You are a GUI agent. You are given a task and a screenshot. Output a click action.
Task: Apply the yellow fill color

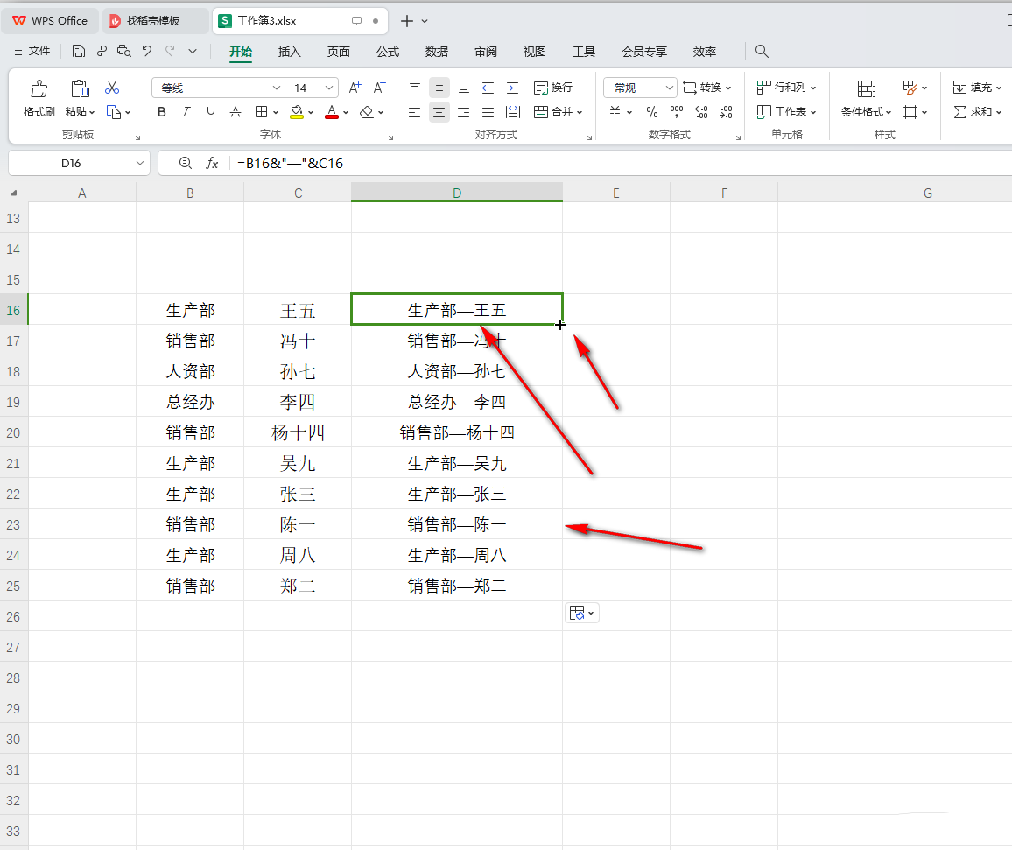[x=297, y=112]
